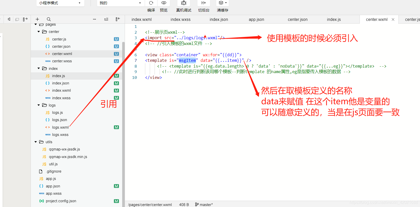Collapse the logs folder
Screen dimensions: 420x207
[39, 105]
